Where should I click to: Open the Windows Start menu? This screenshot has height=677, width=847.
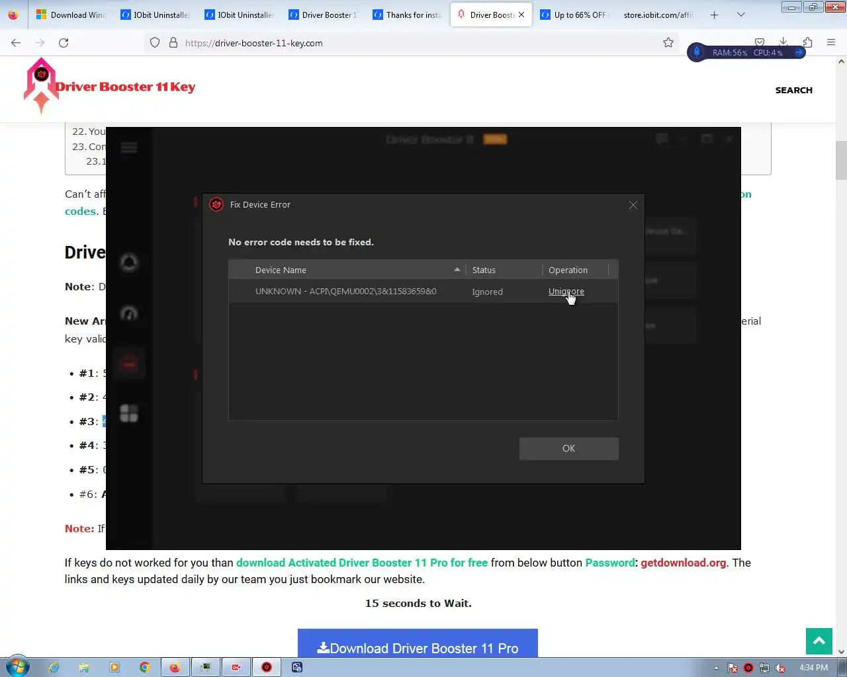18,666
